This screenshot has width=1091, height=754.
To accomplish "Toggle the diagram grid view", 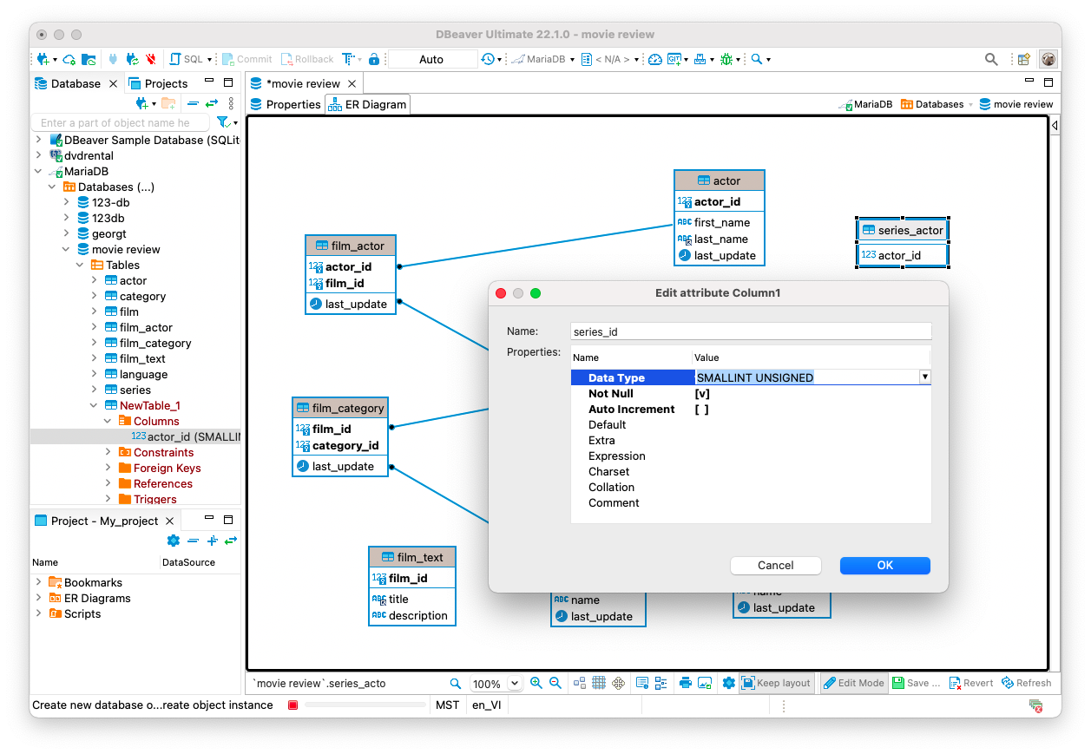I will tap(599, 683).
